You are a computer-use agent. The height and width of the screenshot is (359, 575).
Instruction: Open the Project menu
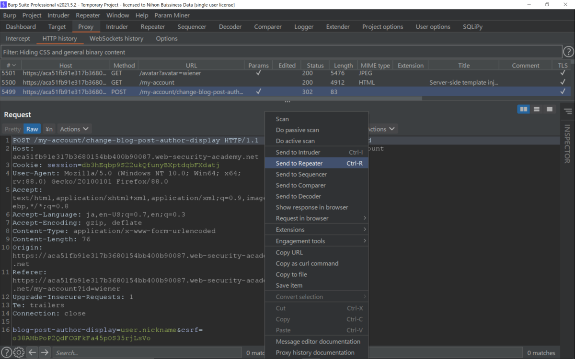click(x=32, y=15)
